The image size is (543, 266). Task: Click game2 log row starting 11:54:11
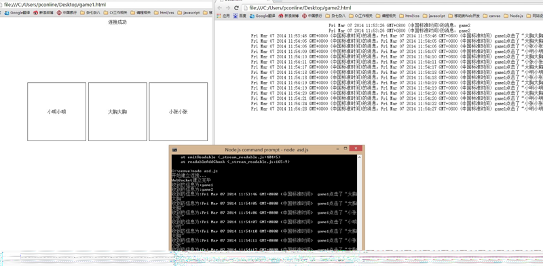point(397,62)
